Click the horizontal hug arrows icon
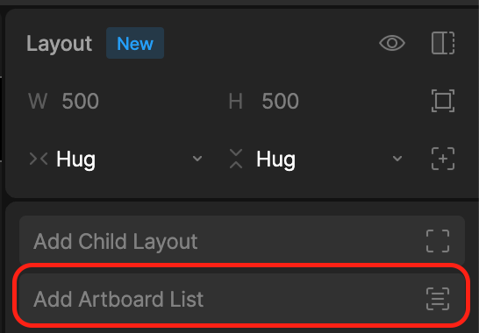479x333 pixels. [39, 159]
